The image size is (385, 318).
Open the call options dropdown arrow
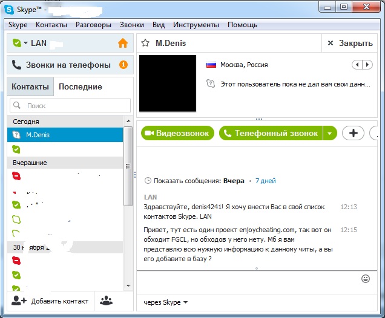330,133
